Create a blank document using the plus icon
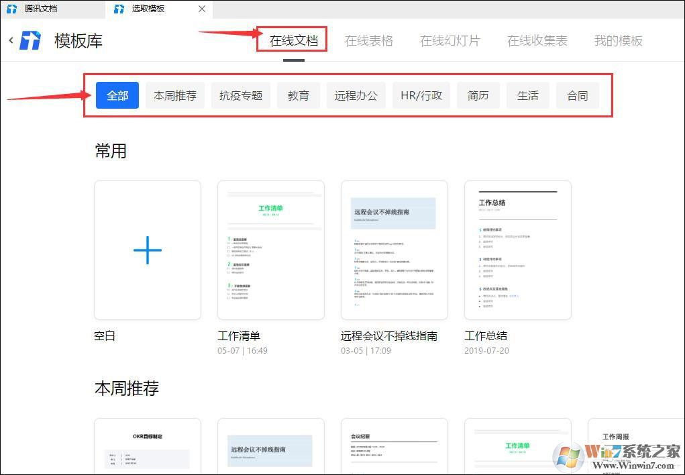Screen dimensions: 685x475 (x=147, y=250)
